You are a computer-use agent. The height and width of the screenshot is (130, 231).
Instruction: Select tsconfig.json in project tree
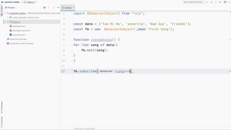[19, 35]
